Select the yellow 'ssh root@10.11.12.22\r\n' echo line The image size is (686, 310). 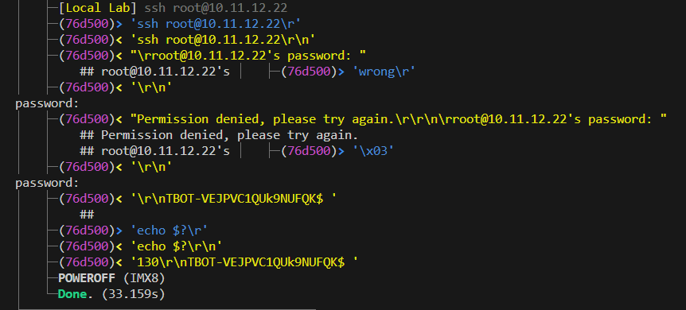pyautogui.click(x=223, y=40)
